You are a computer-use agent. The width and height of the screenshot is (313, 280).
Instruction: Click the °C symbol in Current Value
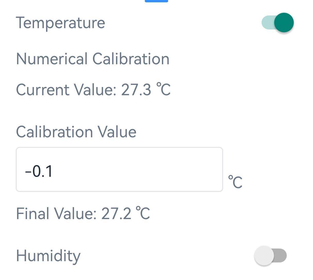(164, 89)
